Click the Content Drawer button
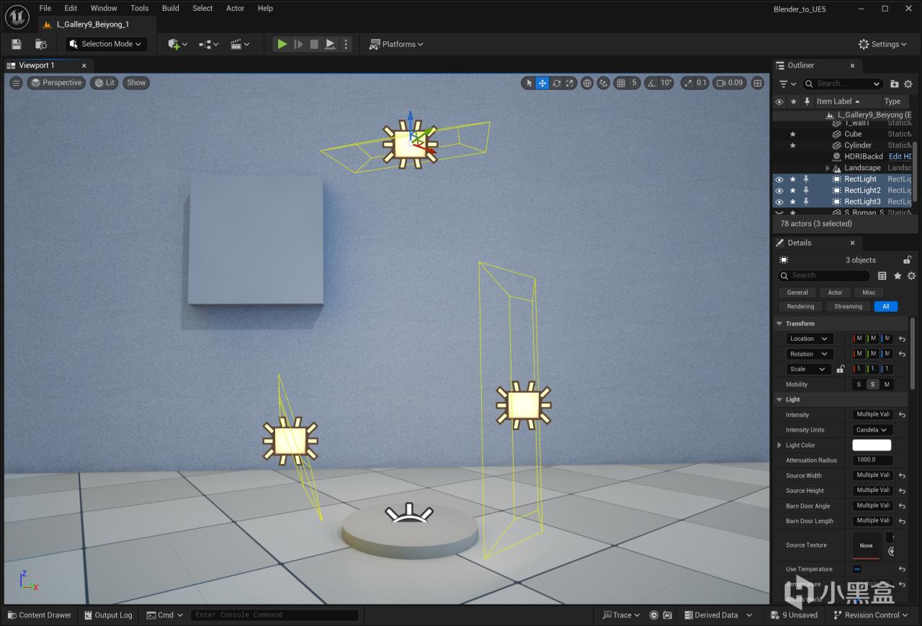922x626 pixels. [x=39, y=615]
